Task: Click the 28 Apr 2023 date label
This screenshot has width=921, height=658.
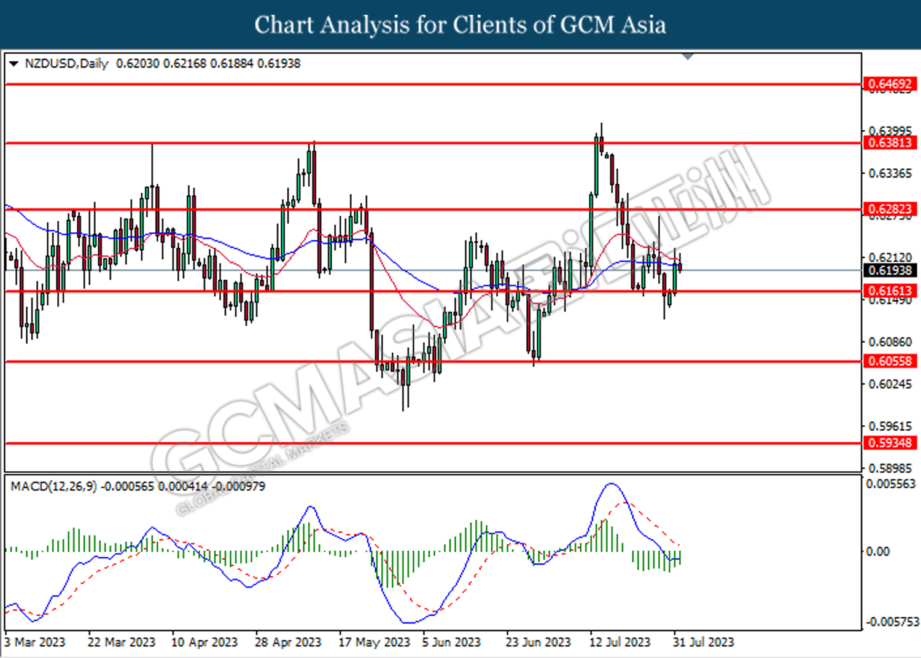Action: (288, 642)
